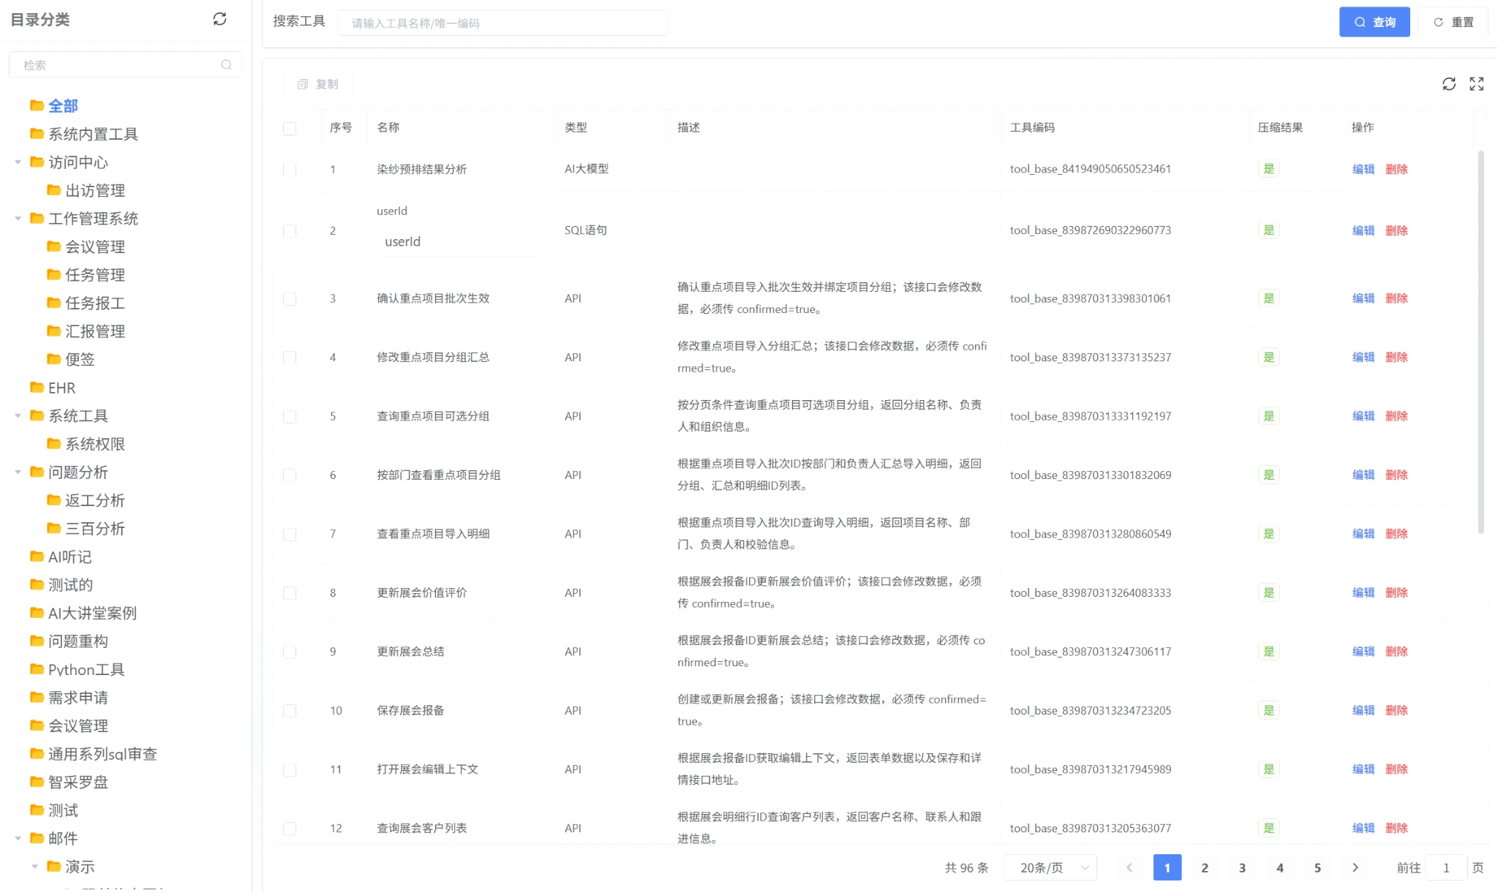Open the 20条/页 page size dropdown

click(1050, 867)
